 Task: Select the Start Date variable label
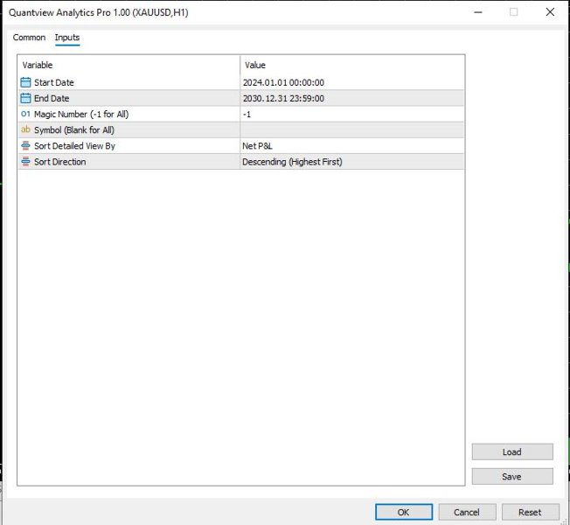click(54, 82)
